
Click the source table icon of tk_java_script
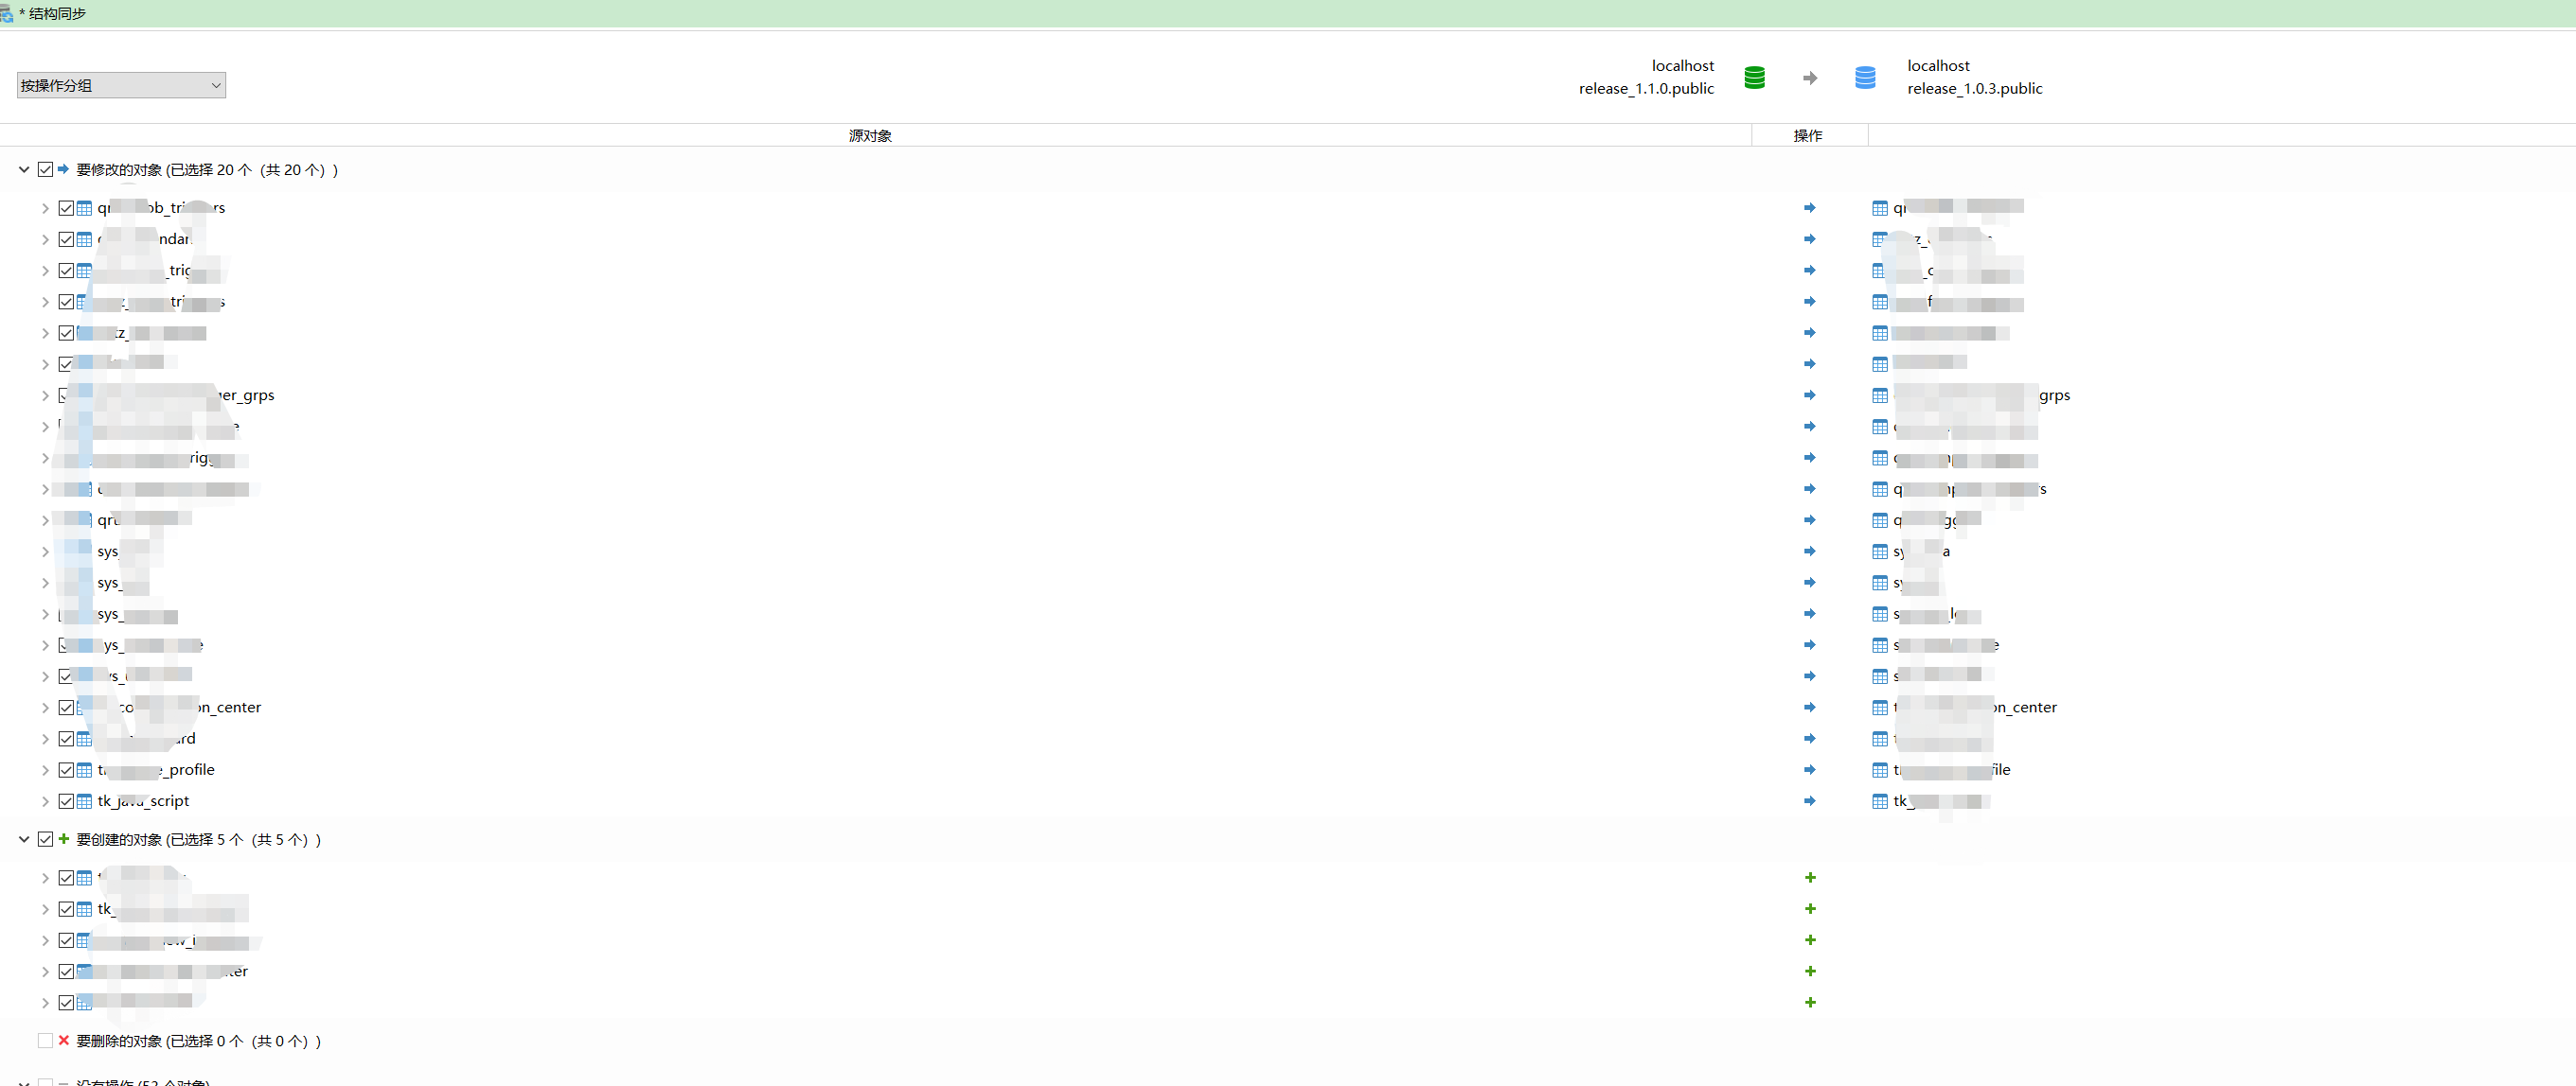(85, 801)
